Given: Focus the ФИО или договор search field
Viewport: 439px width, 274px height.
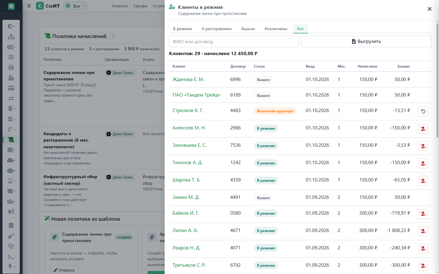Looking at the screenshot, I should 234,41.
